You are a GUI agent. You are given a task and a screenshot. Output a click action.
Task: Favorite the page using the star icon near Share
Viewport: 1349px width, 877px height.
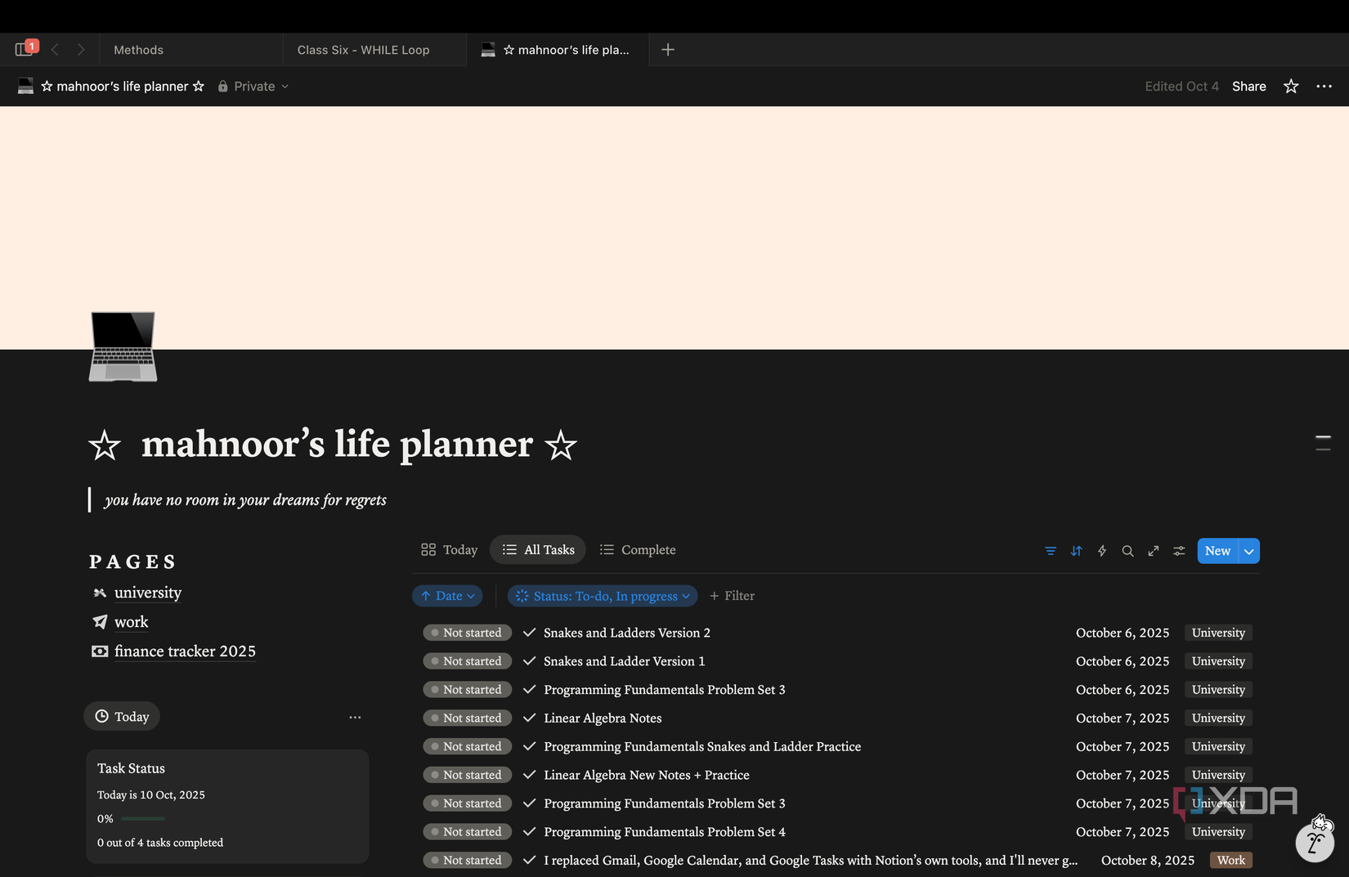[1290, 86]
